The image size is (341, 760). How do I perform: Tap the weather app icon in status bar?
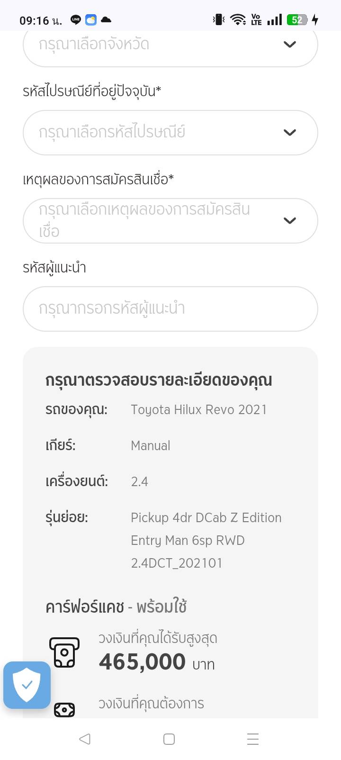tap(91, 20)
